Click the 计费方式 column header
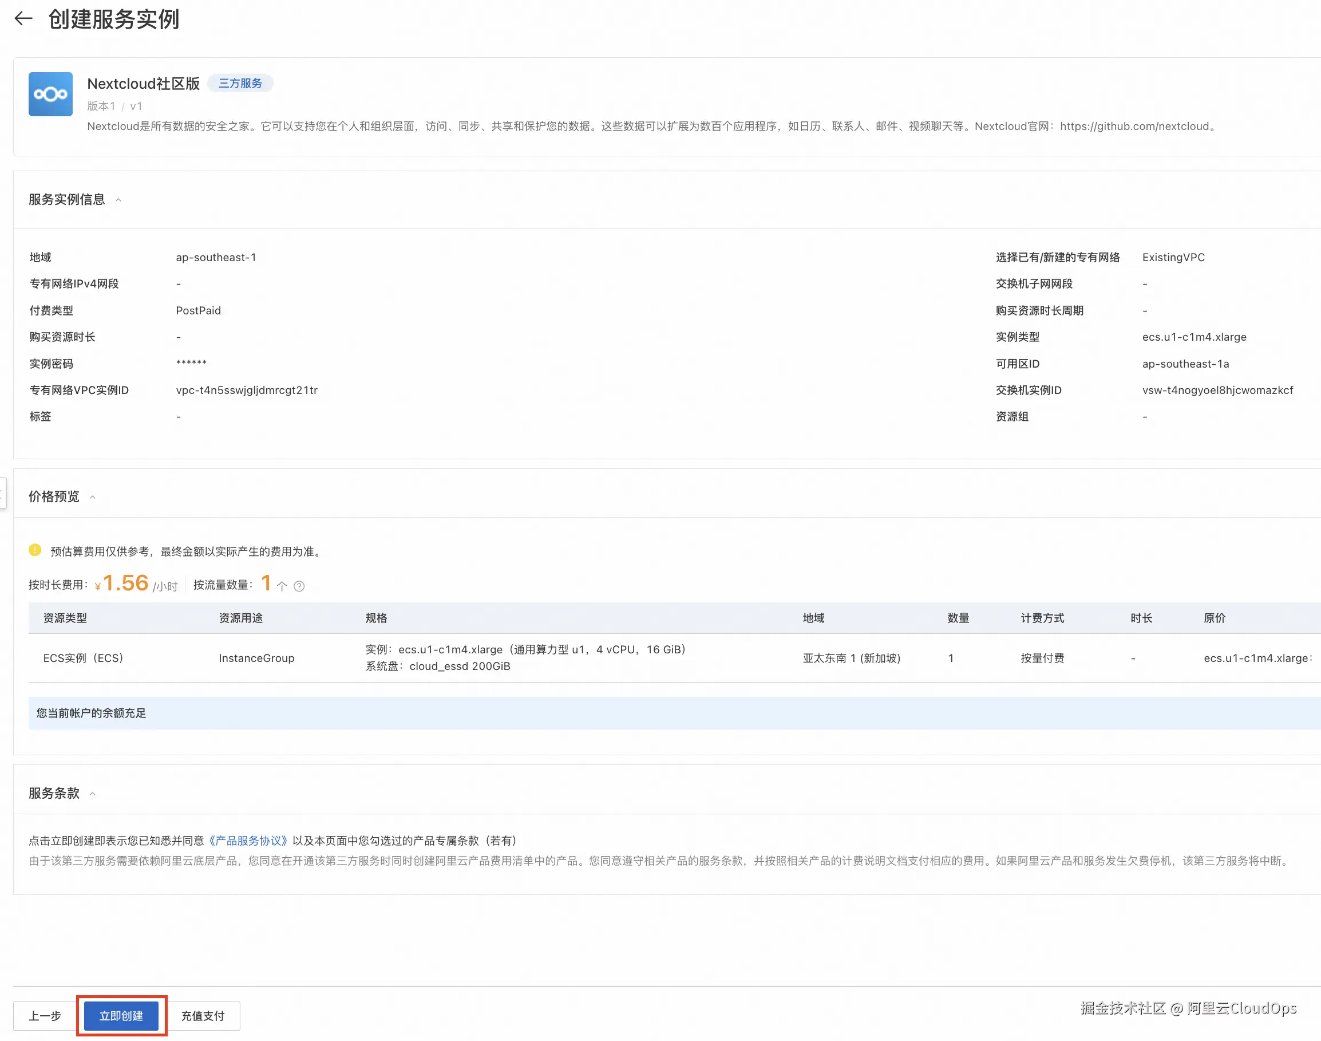The width and height of the screenshot is (1321, 1041). tap(1042, 618)
